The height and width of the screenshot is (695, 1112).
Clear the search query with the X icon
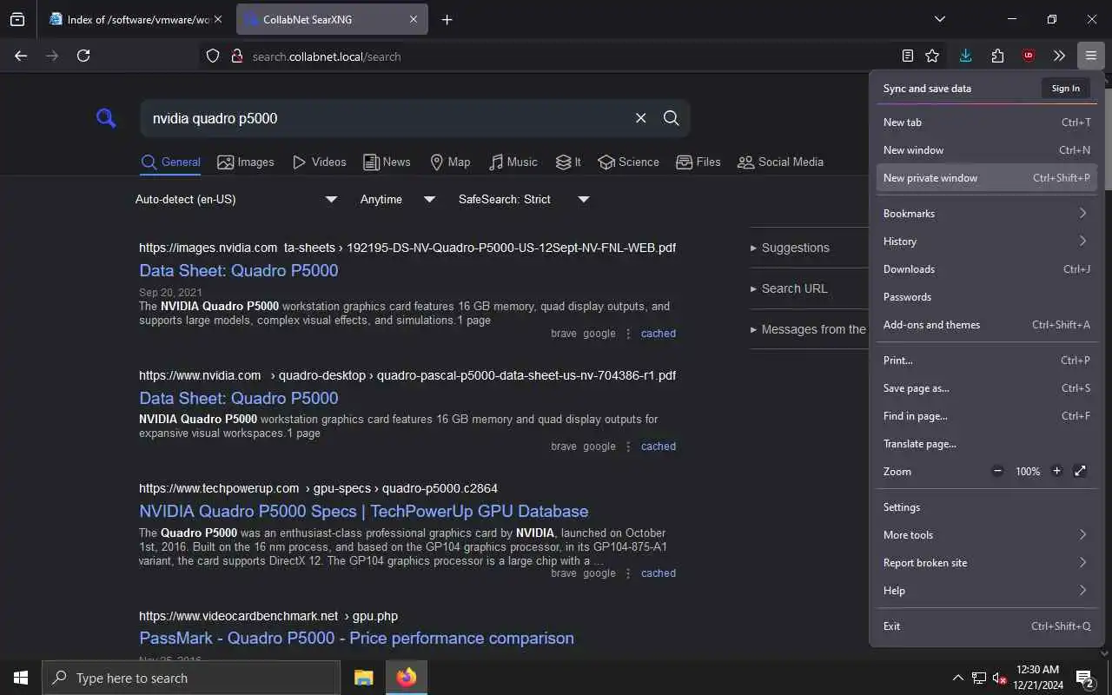click(x=641, y=118)
